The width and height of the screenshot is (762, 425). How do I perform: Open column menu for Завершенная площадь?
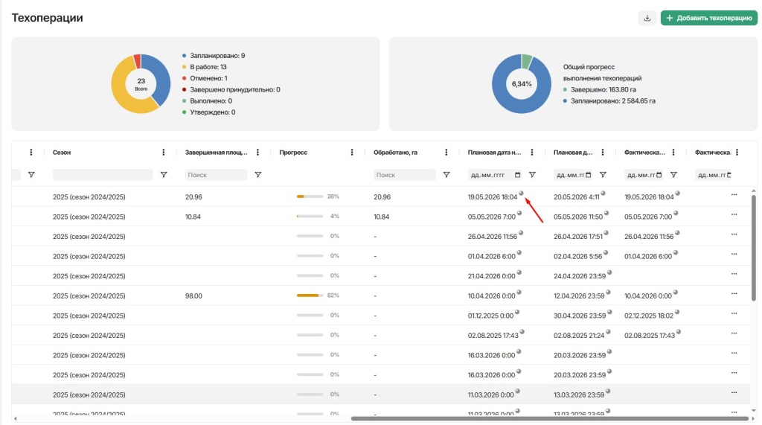[x=257, y=152]
